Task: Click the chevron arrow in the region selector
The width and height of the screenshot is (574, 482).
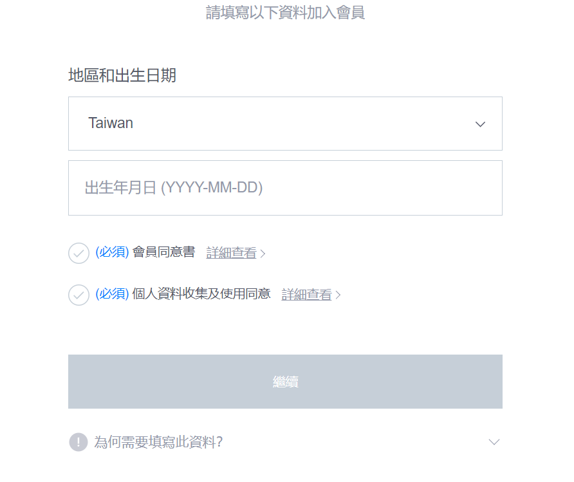Action: 480,124
